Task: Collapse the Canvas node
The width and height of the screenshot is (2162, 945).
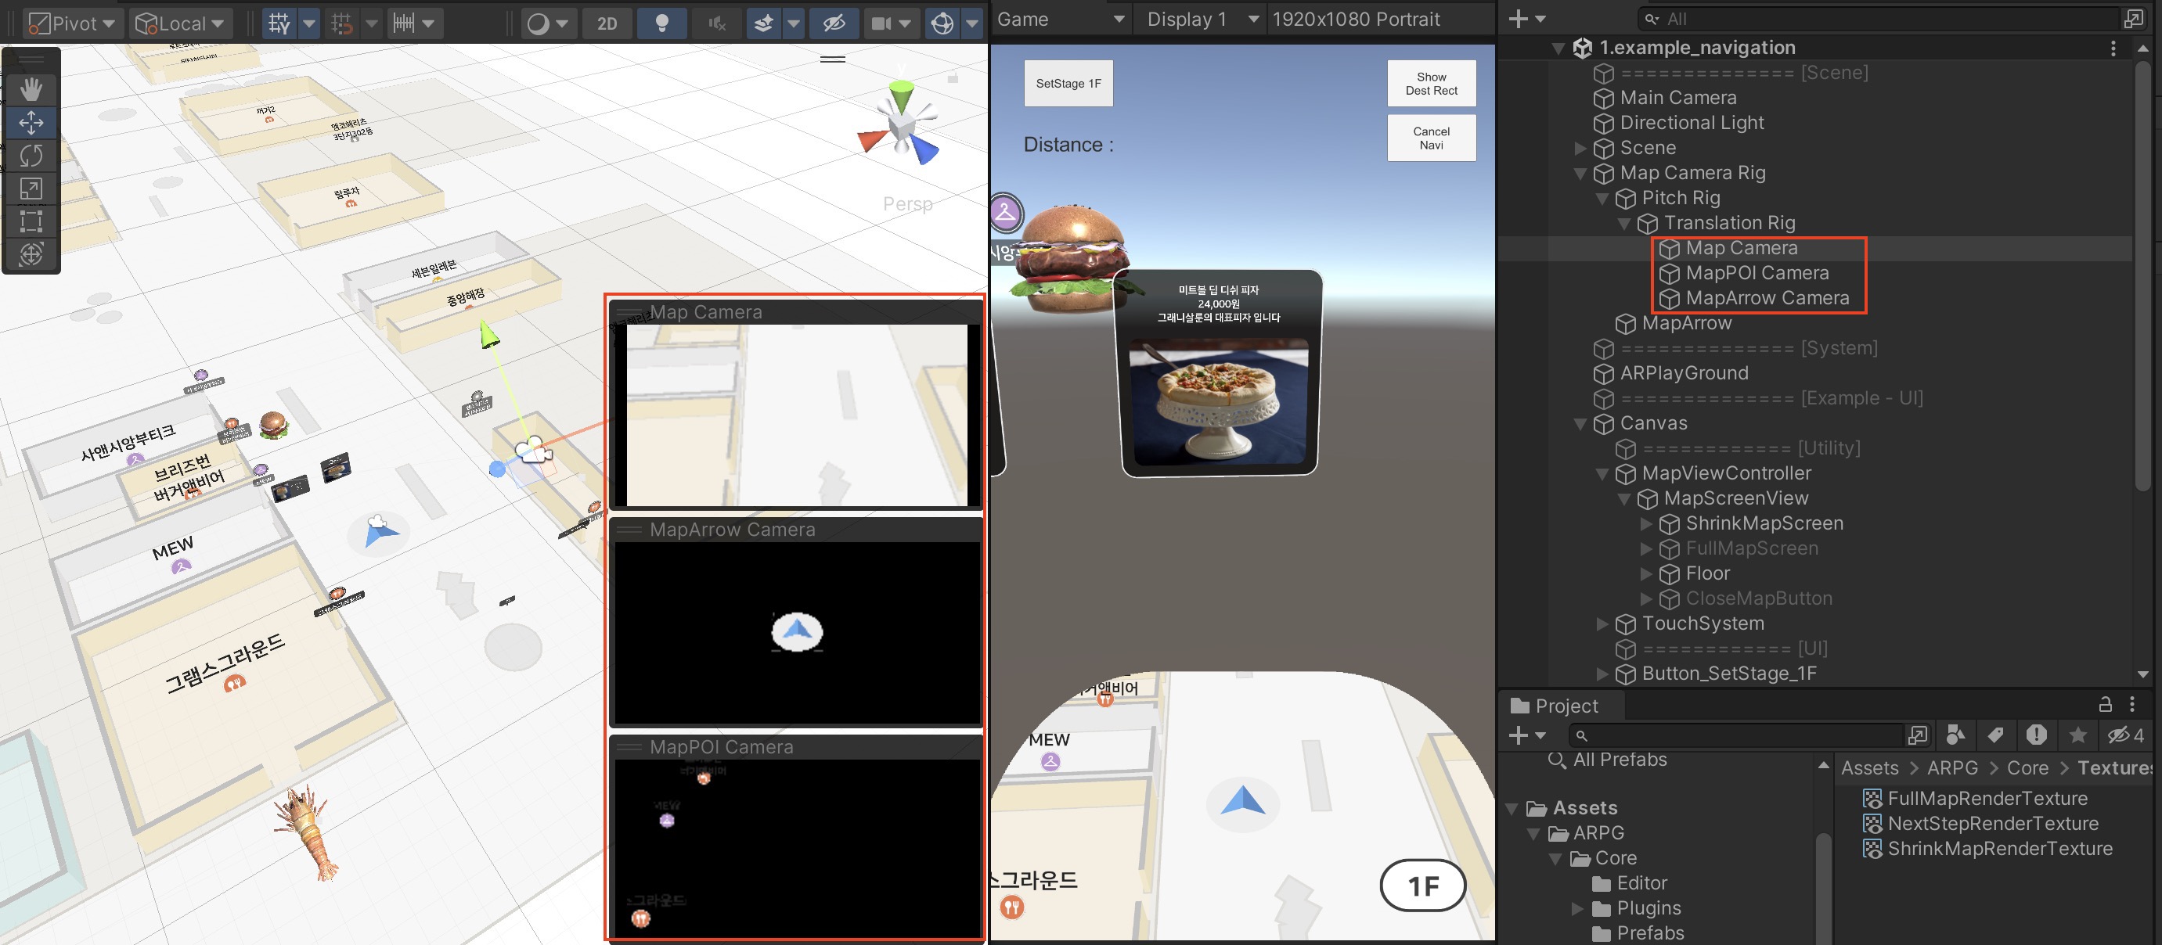Action: click(1580, 424)
